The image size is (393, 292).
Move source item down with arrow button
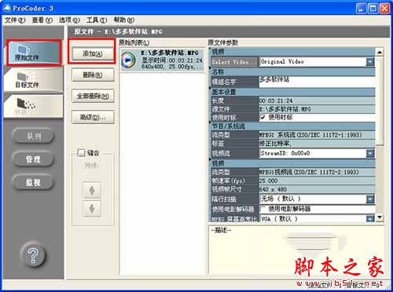[92, 209]
